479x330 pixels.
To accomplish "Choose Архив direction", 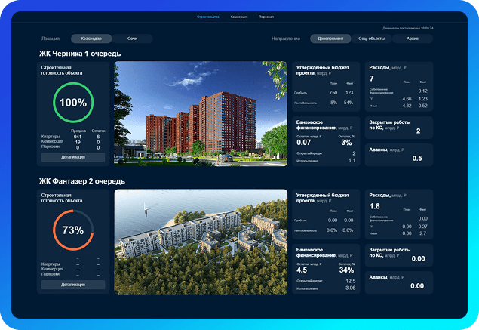I will 413,39.
